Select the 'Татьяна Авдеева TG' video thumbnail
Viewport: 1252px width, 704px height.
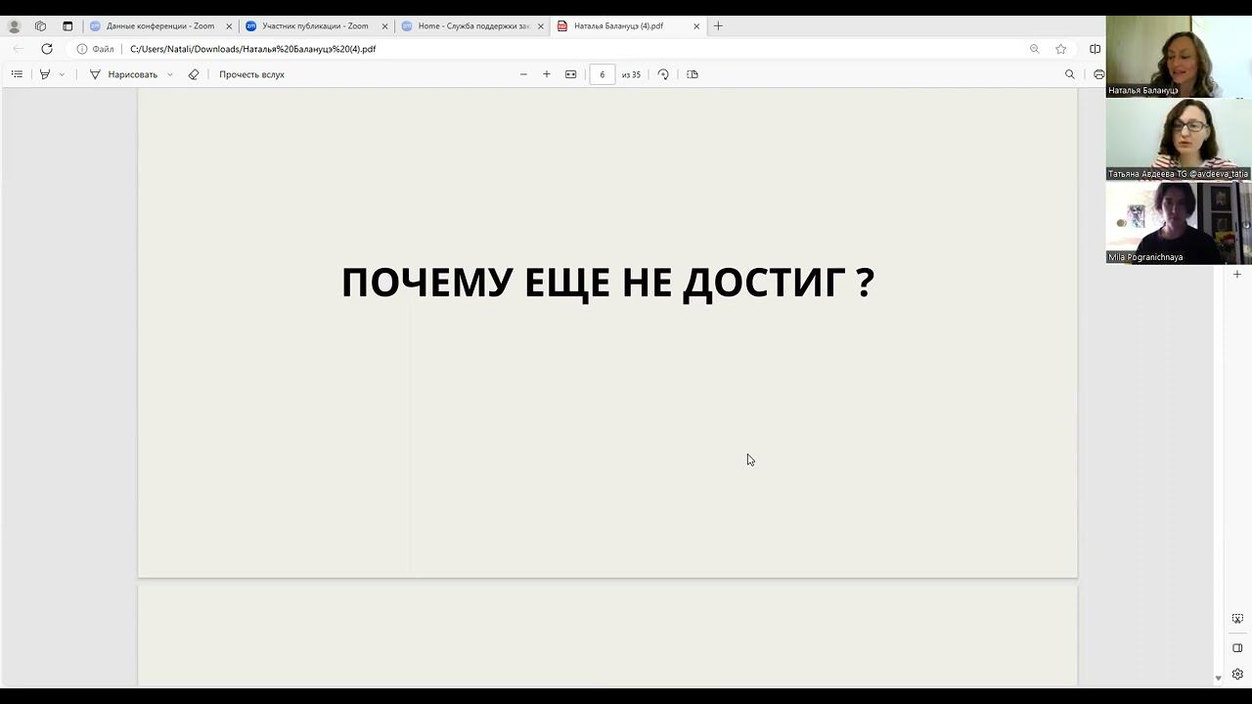[x=1179, y=140]
